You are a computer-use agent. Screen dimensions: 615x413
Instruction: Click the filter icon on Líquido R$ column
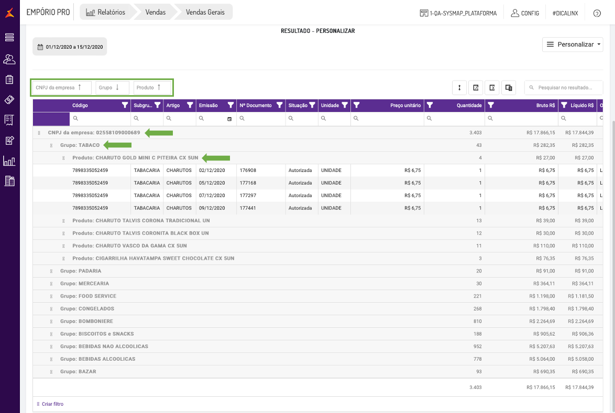[x=564, y=105]
